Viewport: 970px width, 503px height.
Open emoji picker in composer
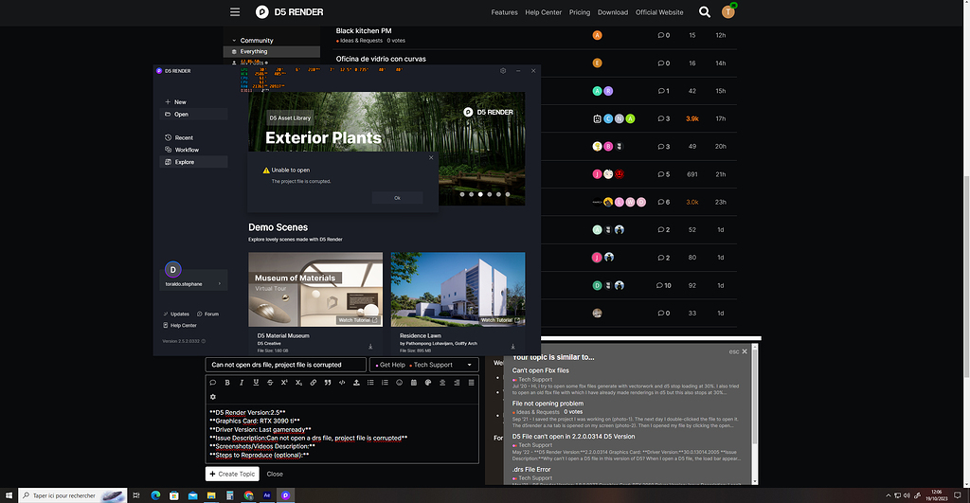pos(399,383)
